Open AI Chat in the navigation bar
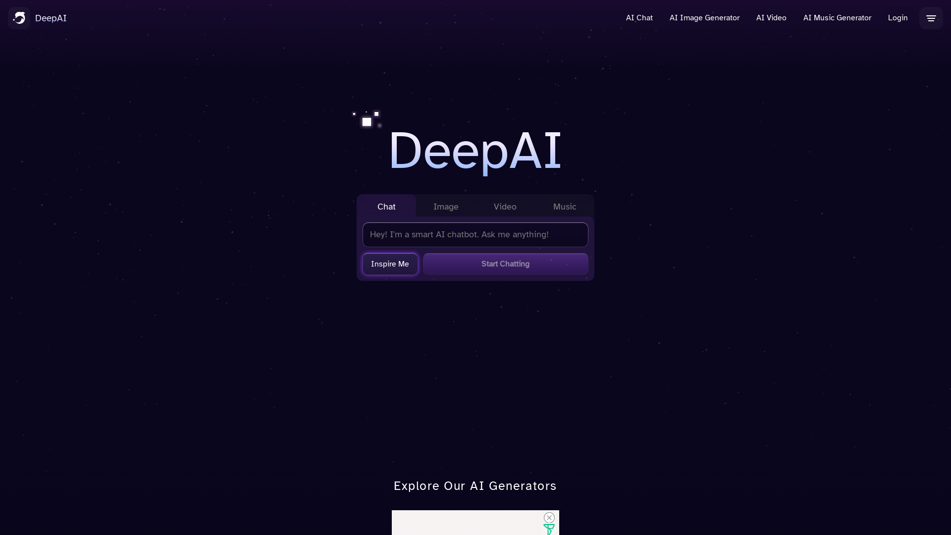 coord(639,18)
